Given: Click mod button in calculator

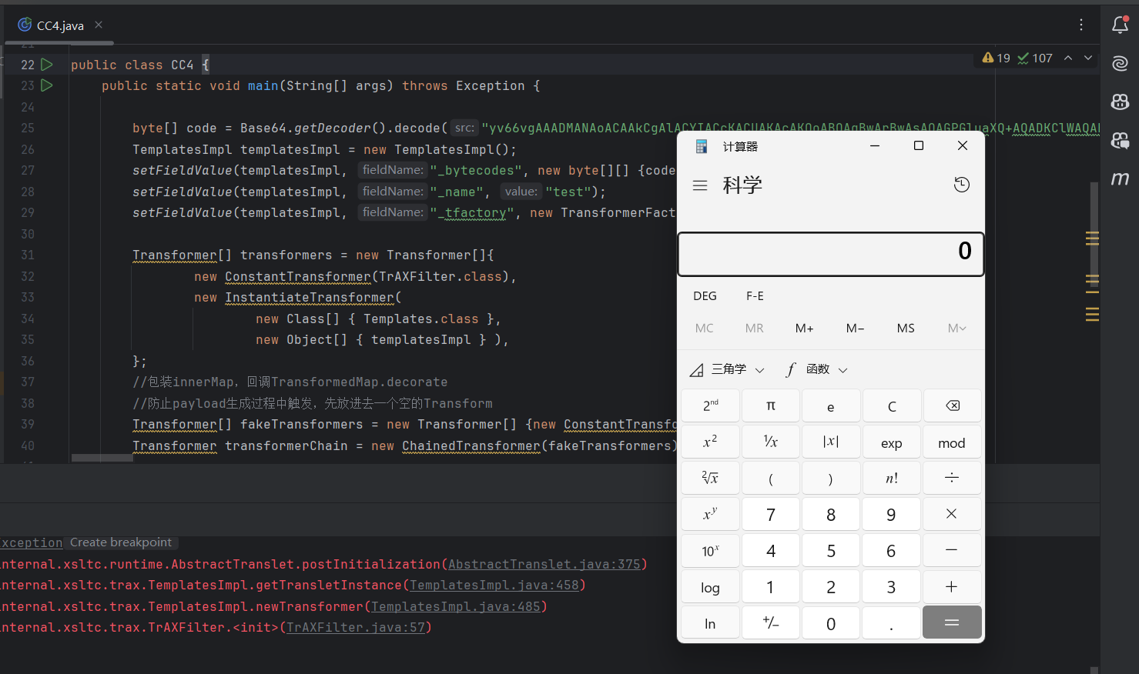Looking at the screenshot, I should [x=953, y=442].
